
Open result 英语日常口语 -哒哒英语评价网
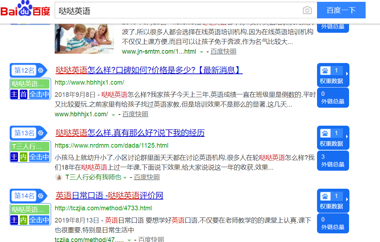click(x=109, y=196)
